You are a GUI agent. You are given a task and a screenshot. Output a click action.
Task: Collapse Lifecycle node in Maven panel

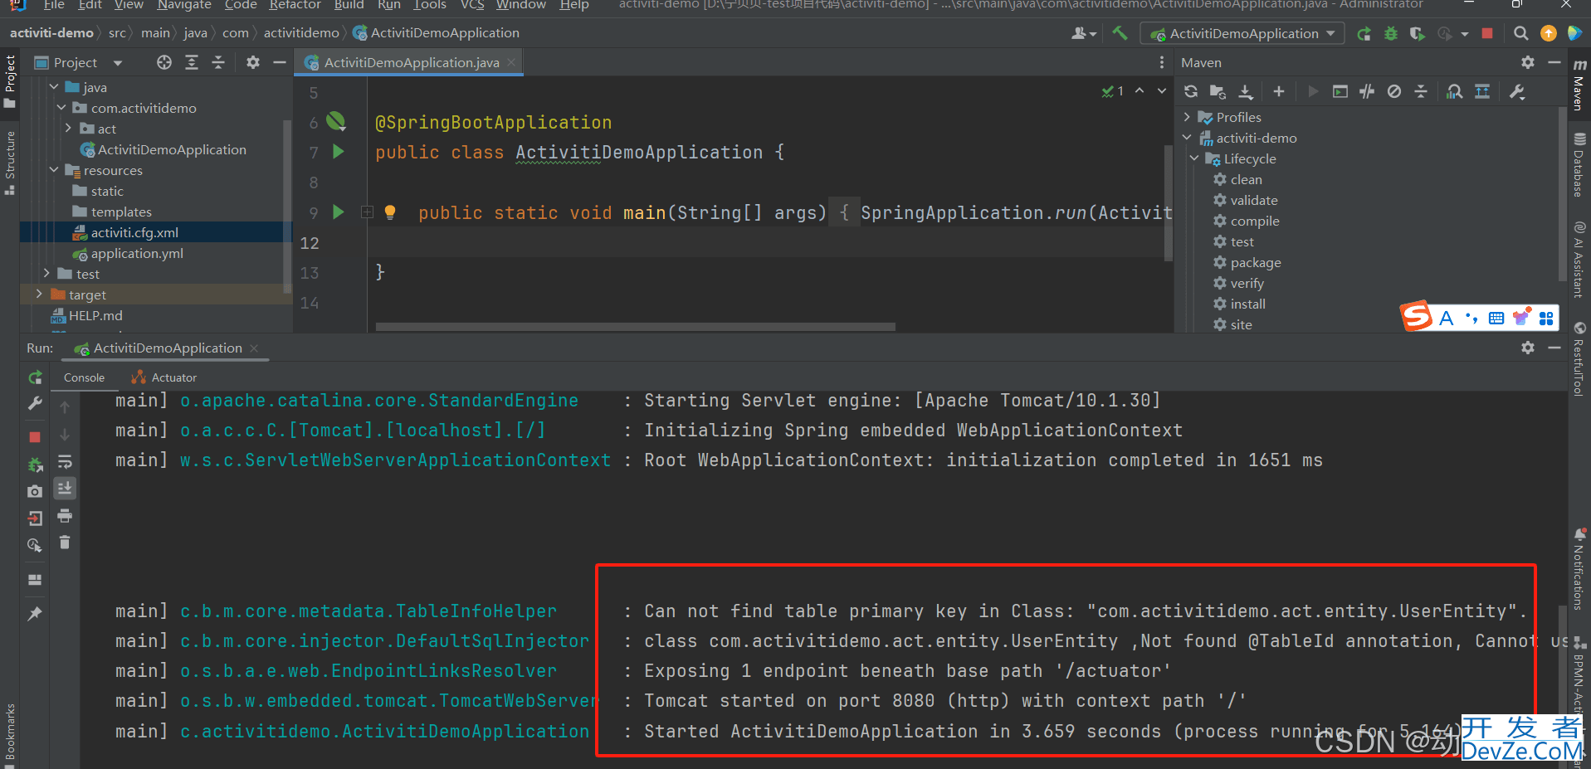point(1194,158)
